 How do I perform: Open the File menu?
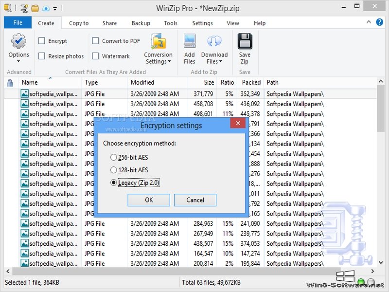tap(18, 22)
